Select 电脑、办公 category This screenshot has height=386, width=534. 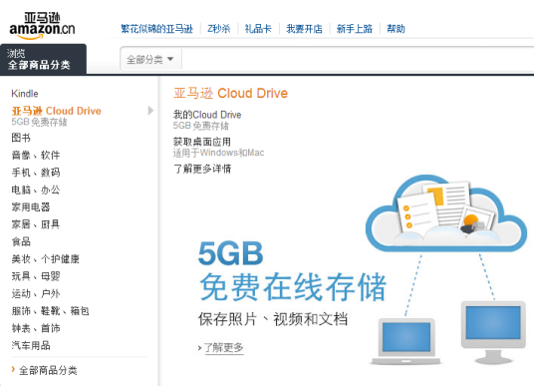(36, 190)
